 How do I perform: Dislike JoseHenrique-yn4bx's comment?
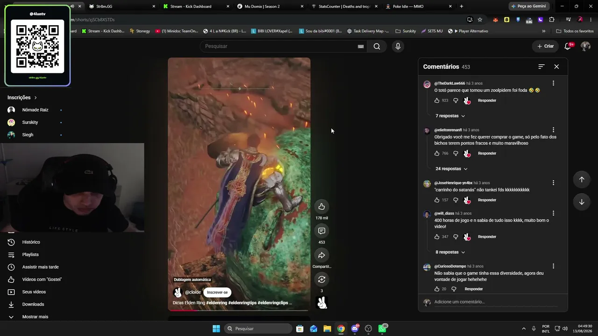tap(456, 200)
